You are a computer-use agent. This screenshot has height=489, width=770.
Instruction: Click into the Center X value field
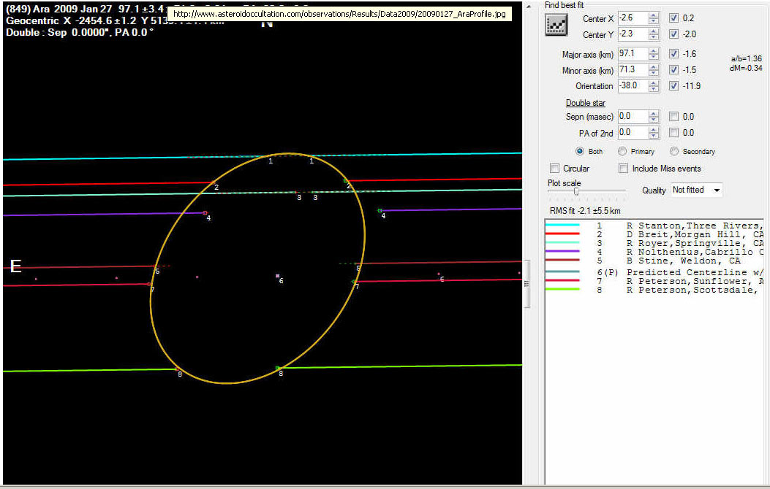click(633, 18)
